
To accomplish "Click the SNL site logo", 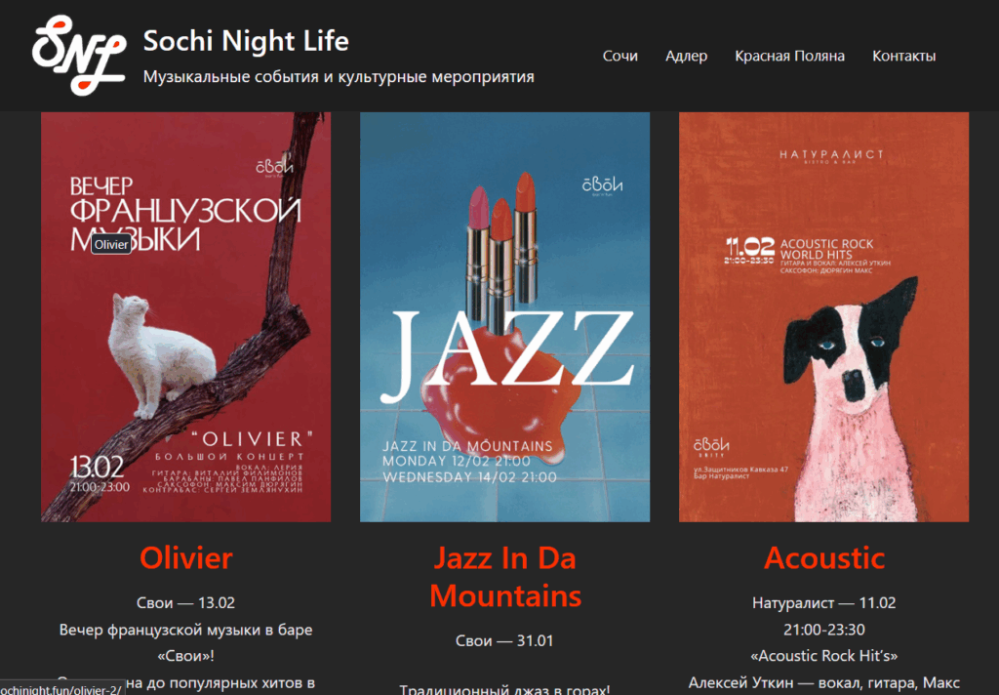I will (79, 55).
